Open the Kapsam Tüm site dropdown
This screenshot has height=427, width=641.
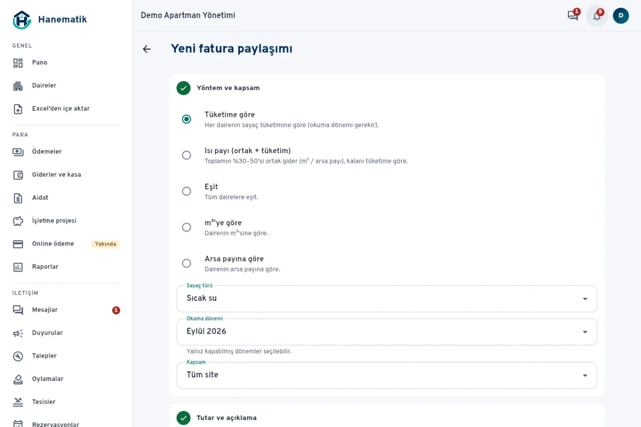(x=387, y=375)
